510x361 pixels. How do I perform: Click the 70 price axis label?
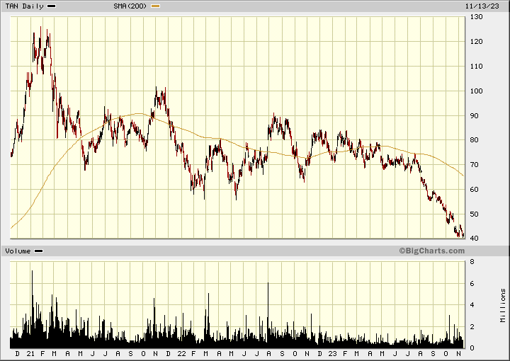(x=474, y=165)
